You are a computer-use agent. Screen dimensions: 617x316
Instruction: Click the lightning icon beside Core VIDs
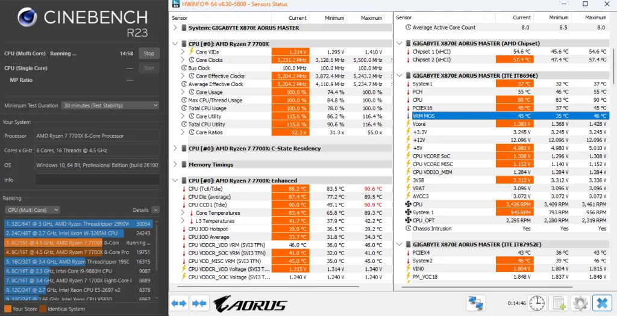point(192,52)
